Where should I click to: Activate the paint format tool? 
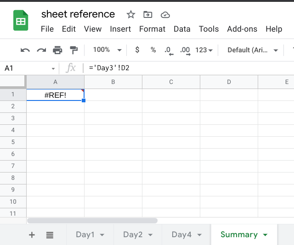[73, 50]
